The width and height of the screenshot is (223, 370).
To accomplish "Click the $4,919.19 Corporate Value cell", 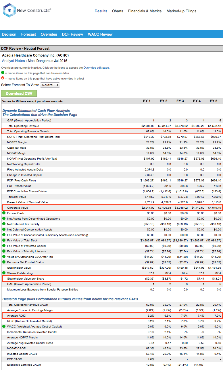I will [x=214, y=208].
